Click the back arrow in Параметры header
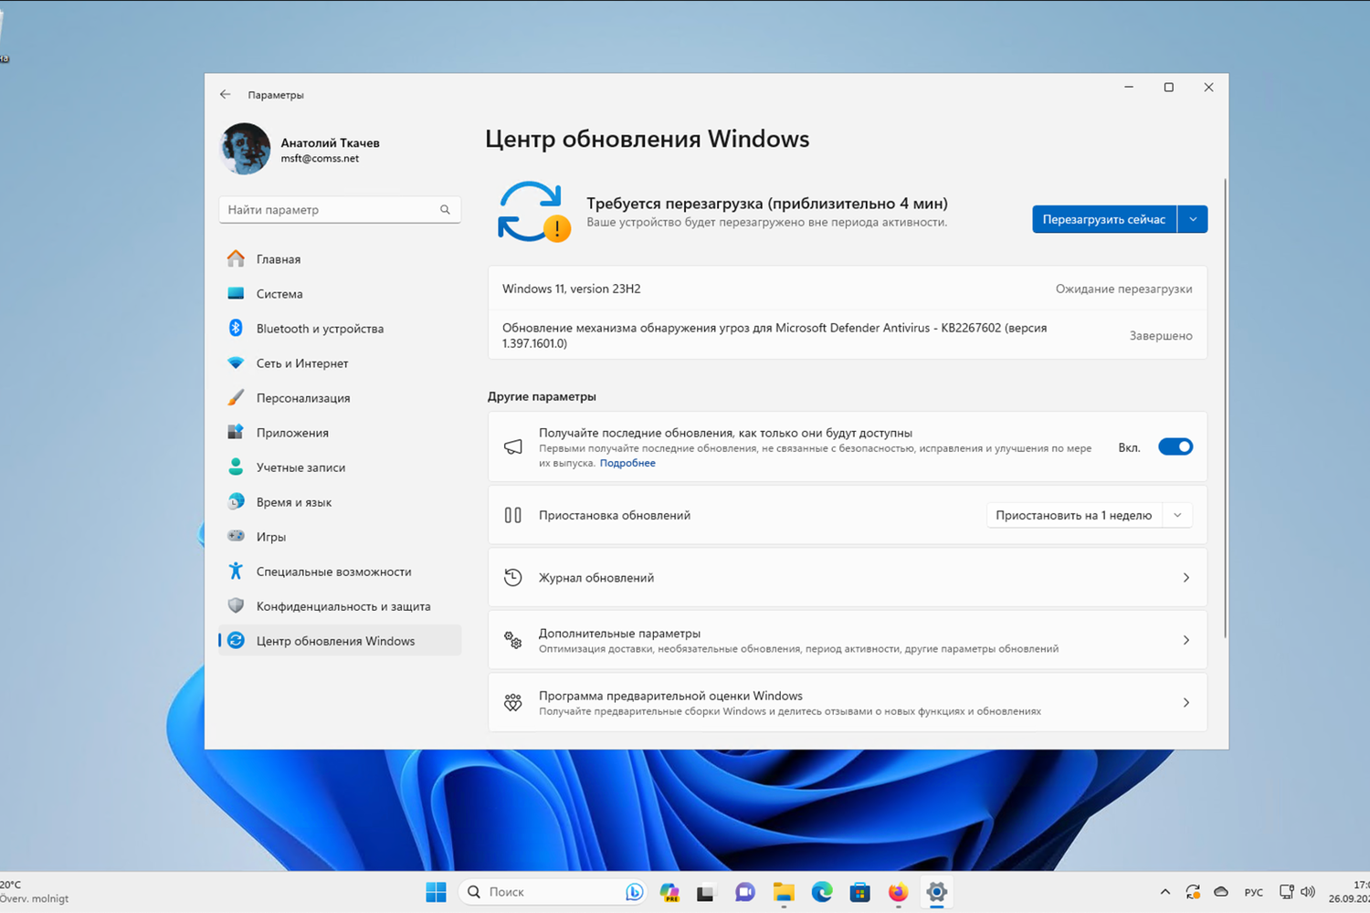The width and height of the screenshot is (1370, 913). coord(226,95)
